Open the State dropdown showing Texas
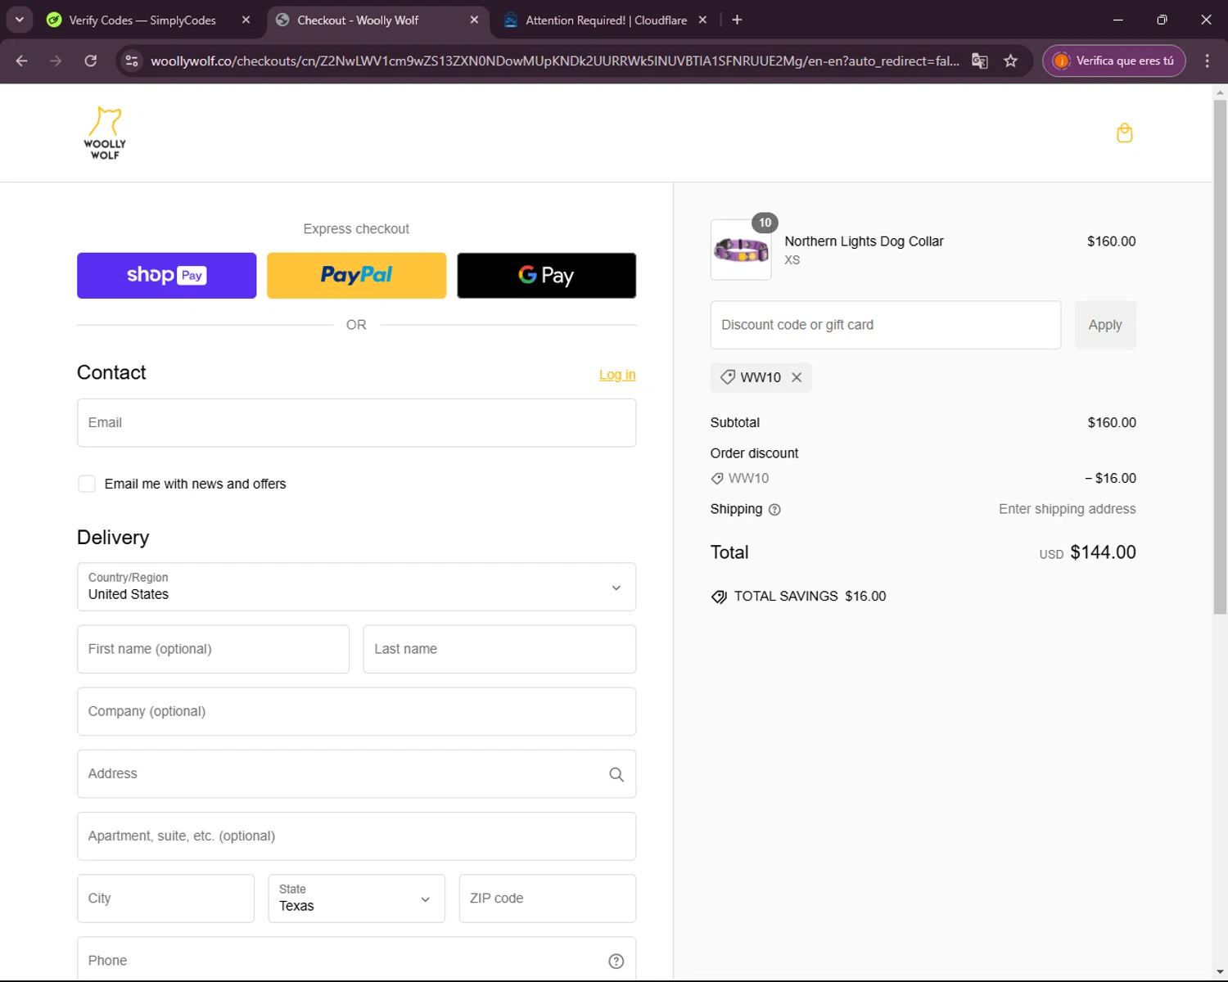Screen dimensions: 1228x982 click(x=356, y=899)
